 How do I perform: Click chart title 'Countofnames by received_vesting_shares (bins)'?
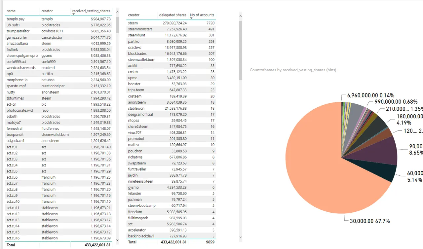pyautogui.click(x=293, y=70)
